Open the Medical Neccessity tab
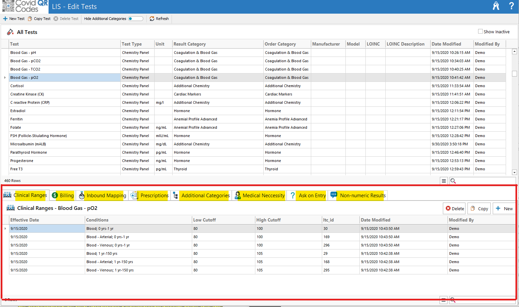519x307 pixels. pyautogui.click(x=259, y=196)
